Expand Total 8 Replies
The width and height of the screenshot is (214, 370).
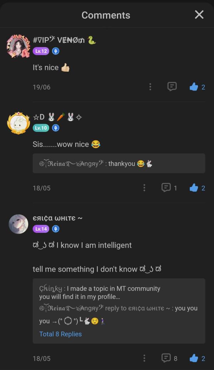click(x=60, y=334)
